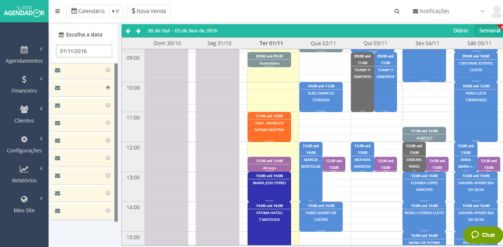
Task: Toggle the hamburger menu icon
Action: [x=57, y=11]
